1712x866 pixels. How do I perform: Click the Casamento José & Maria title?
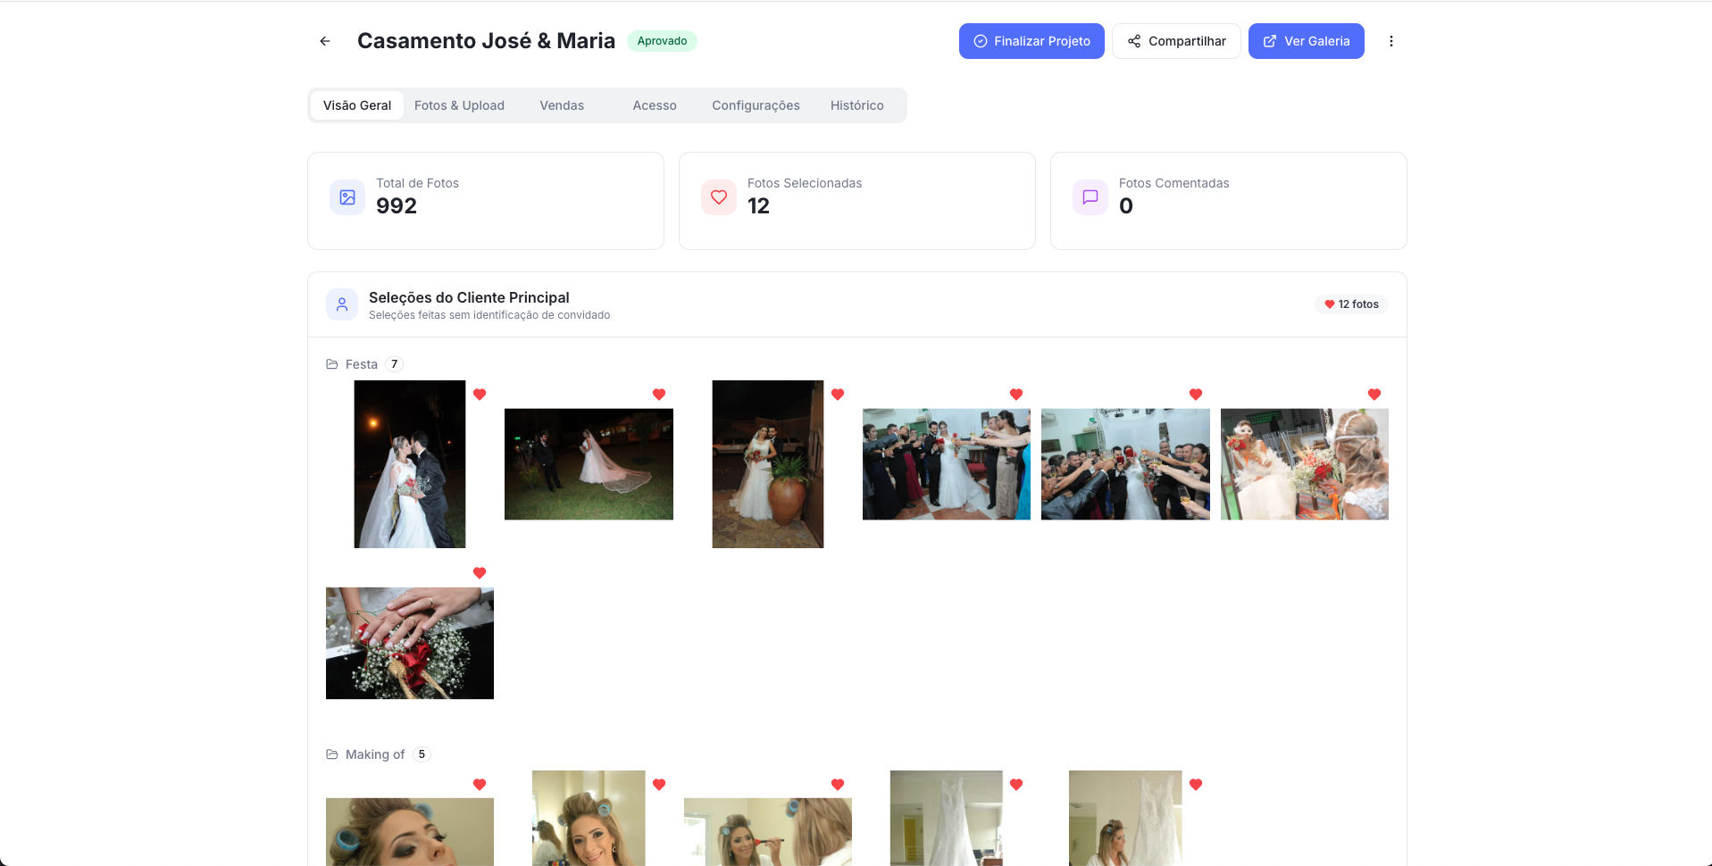coord(486,41)
